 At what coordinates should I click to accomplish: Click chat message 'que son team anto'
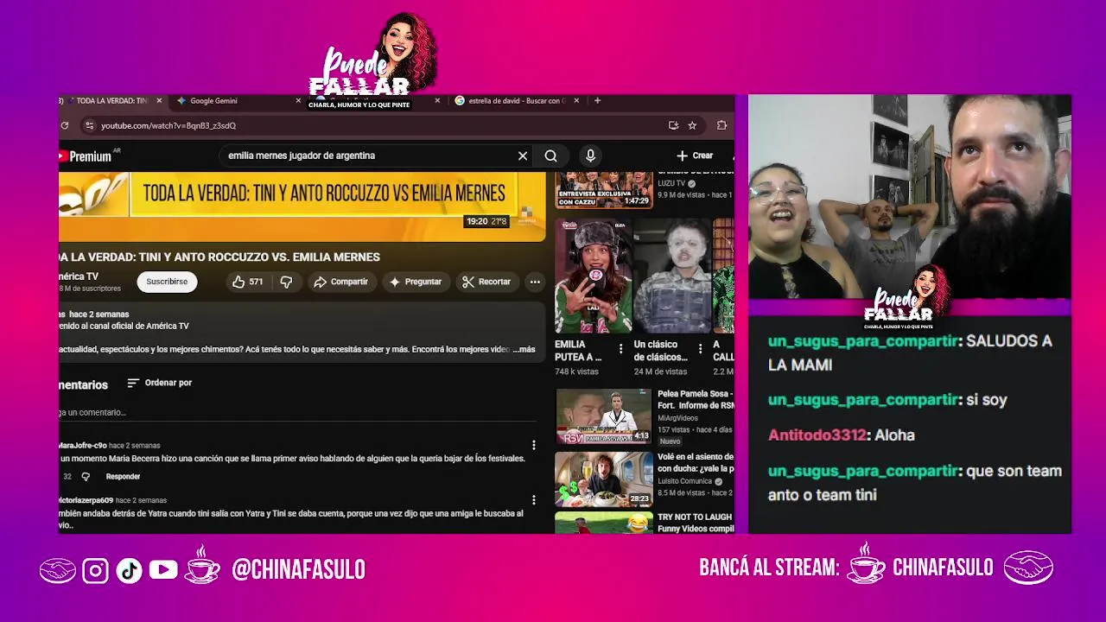915,483
